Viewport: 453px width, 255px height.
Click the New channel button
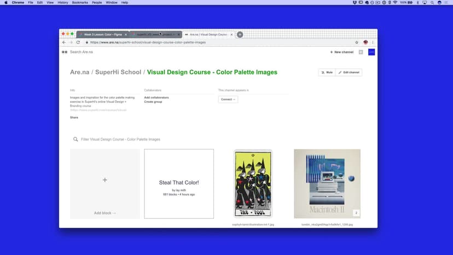(x=342, y=52)
